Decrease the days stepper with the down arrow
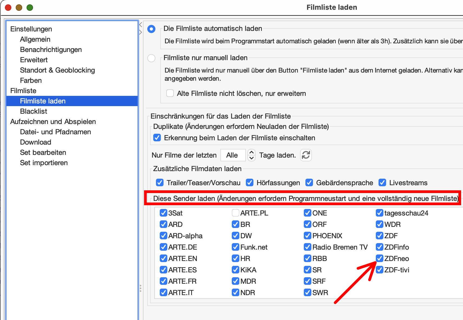The image size is (463, 320). coord(252,158)
